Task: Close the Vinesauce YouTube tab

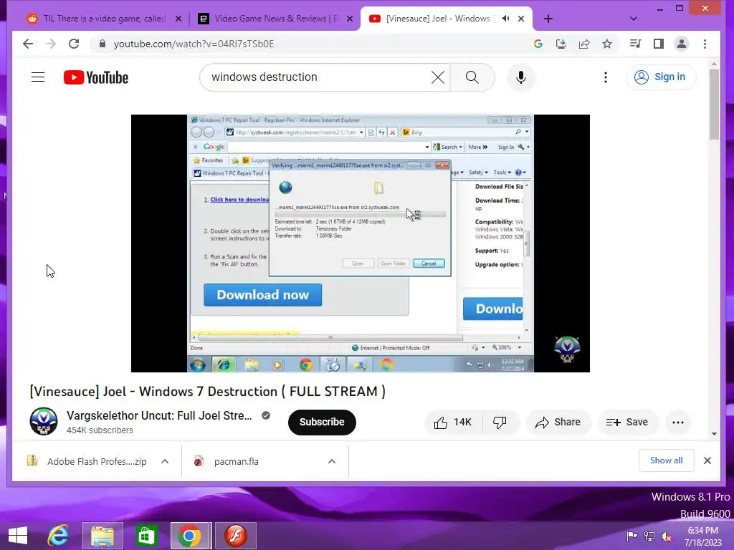Action: click(521, 19)
